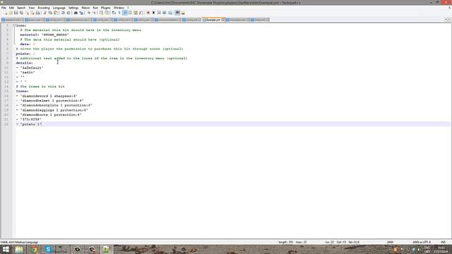This screenshot has width=452, height=254.
Task: Open the View menu
Action: pos(31,8)
